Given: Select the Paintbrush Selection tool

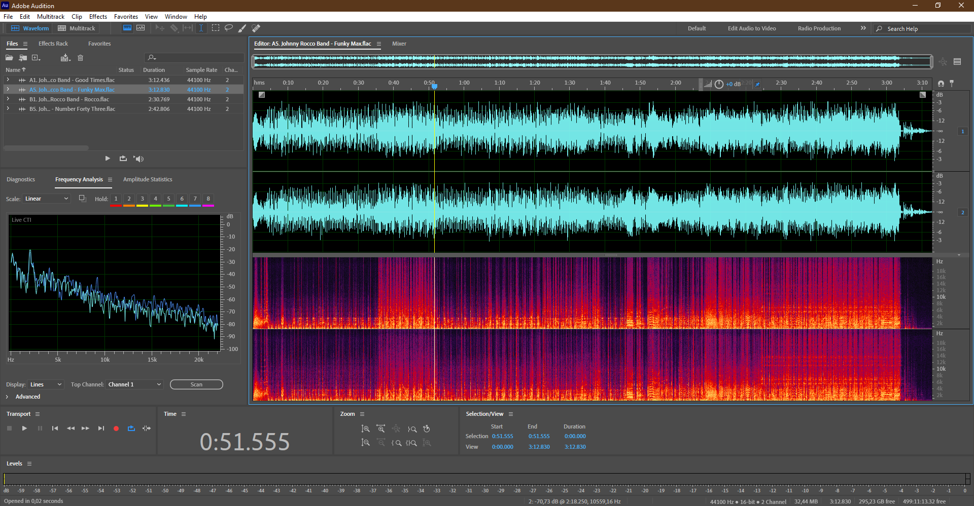Looking at the screenshot, I should tap(242, 28).
